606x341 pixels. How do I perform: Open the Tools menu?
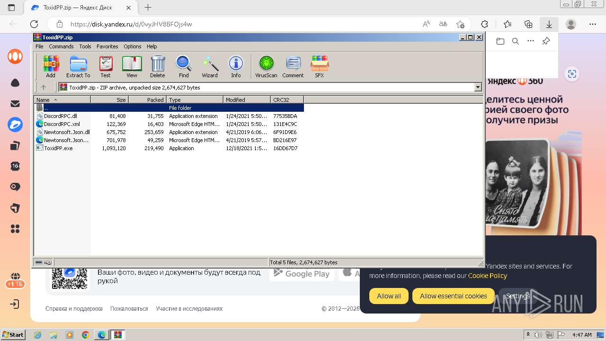[85, 46]
